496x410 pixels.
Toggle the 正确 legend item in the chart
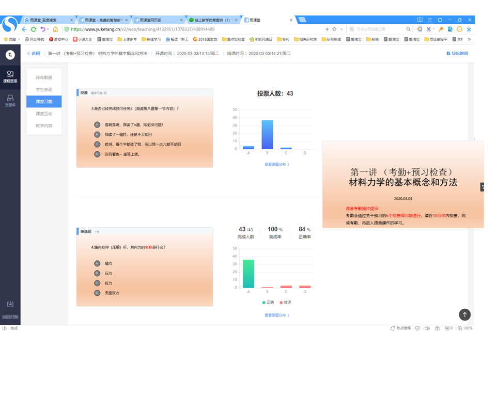pos(268,302)
